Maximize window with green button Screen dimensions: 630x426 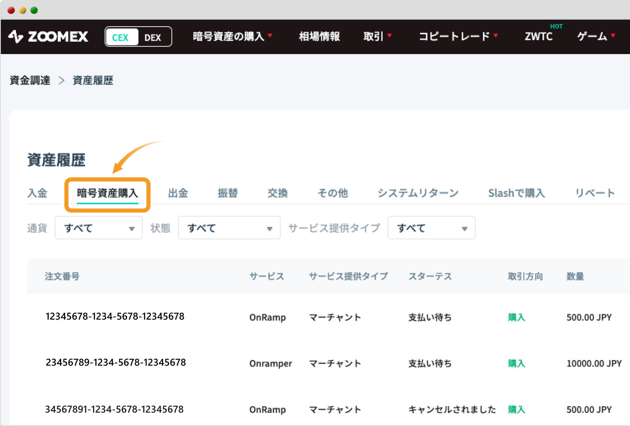[x=34, y=10]
